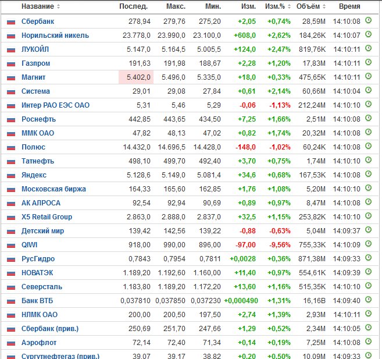The height and width of the screenshot is (359, 382).
Task: Click the Послед. column header
Action: point(134,6)
